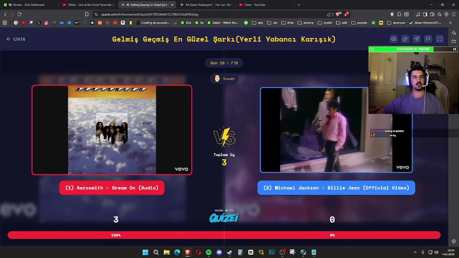Expand the akış bookmarks folder
Image resolution: width=459 pixels, height=258 pixels.
coord(257,23)
